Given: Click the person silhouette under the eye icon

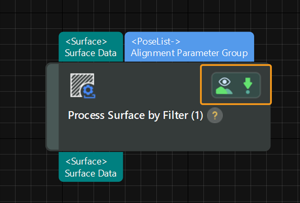Looking at the screenshot, I should click(224, 91).
